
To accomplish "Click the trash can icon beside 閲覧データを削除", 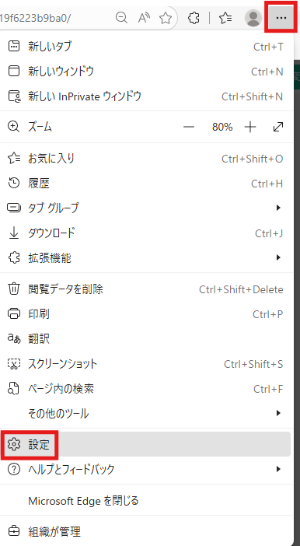I will (x=14, y=289).
